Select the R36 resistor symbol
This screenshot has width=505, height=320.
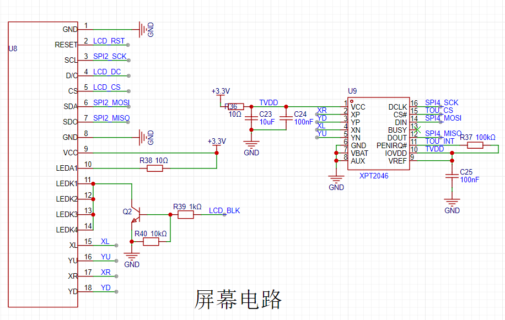(x=236, y=107)
